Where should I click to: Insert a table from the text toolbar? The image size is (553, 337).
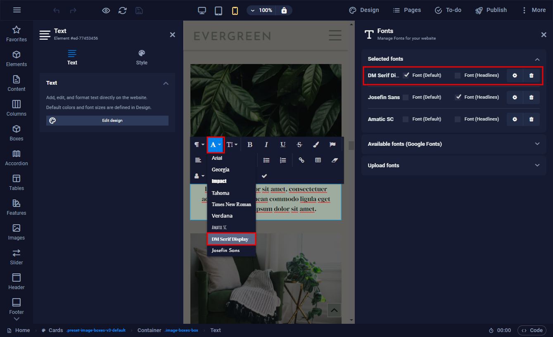coord(318,160)
